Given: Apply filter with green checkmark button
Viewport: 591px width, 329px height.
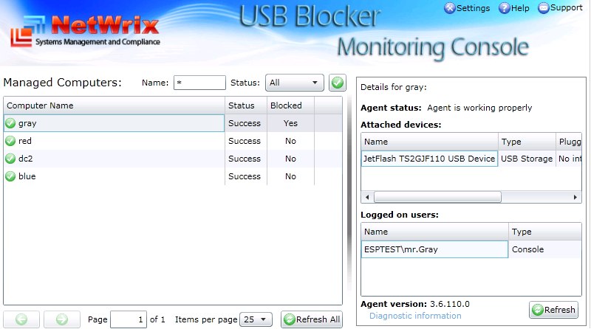Looking at the screenshot, I should 338,83.
